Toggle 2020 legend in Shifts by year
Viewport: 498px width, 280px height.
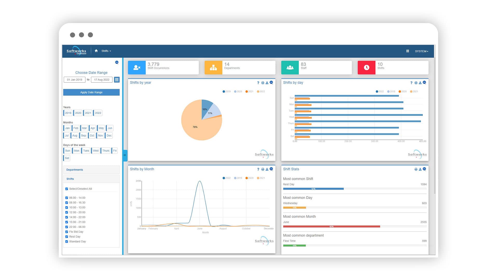point(238,92)
